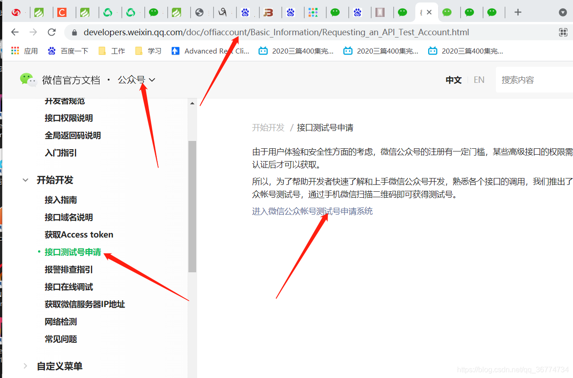Viewport: 573px width, 378px height.
Task: Open 接入指南 in sidebar
Action: [61, 200]
